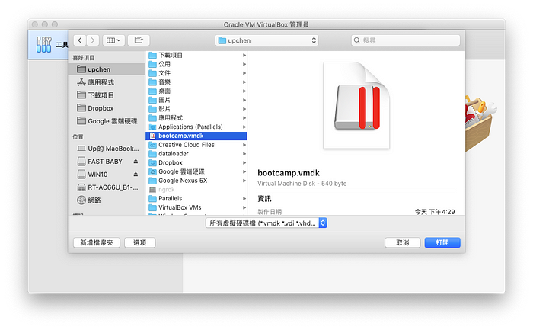Select Dropbox in the sidebar

tap(107, 108)
